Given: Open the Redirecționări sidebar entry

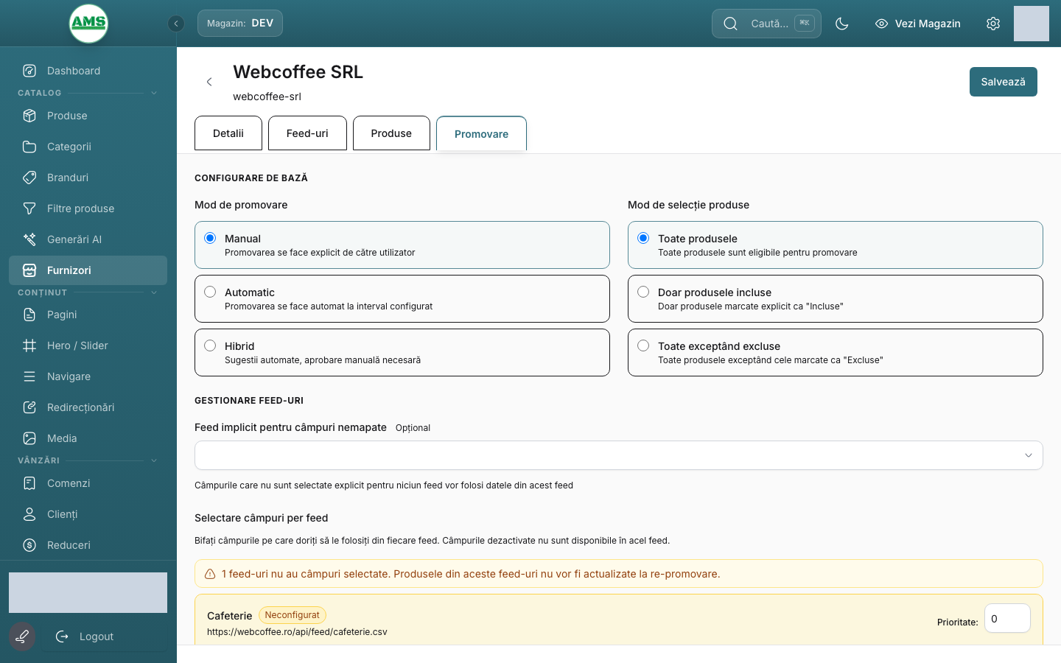Looking at the screenshot, I should tap(88, 407).
